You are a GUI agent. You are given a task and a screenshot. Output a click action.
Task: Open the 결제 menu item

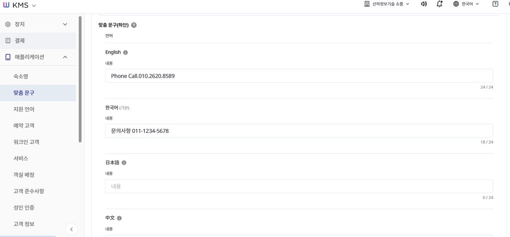(38, 41)
